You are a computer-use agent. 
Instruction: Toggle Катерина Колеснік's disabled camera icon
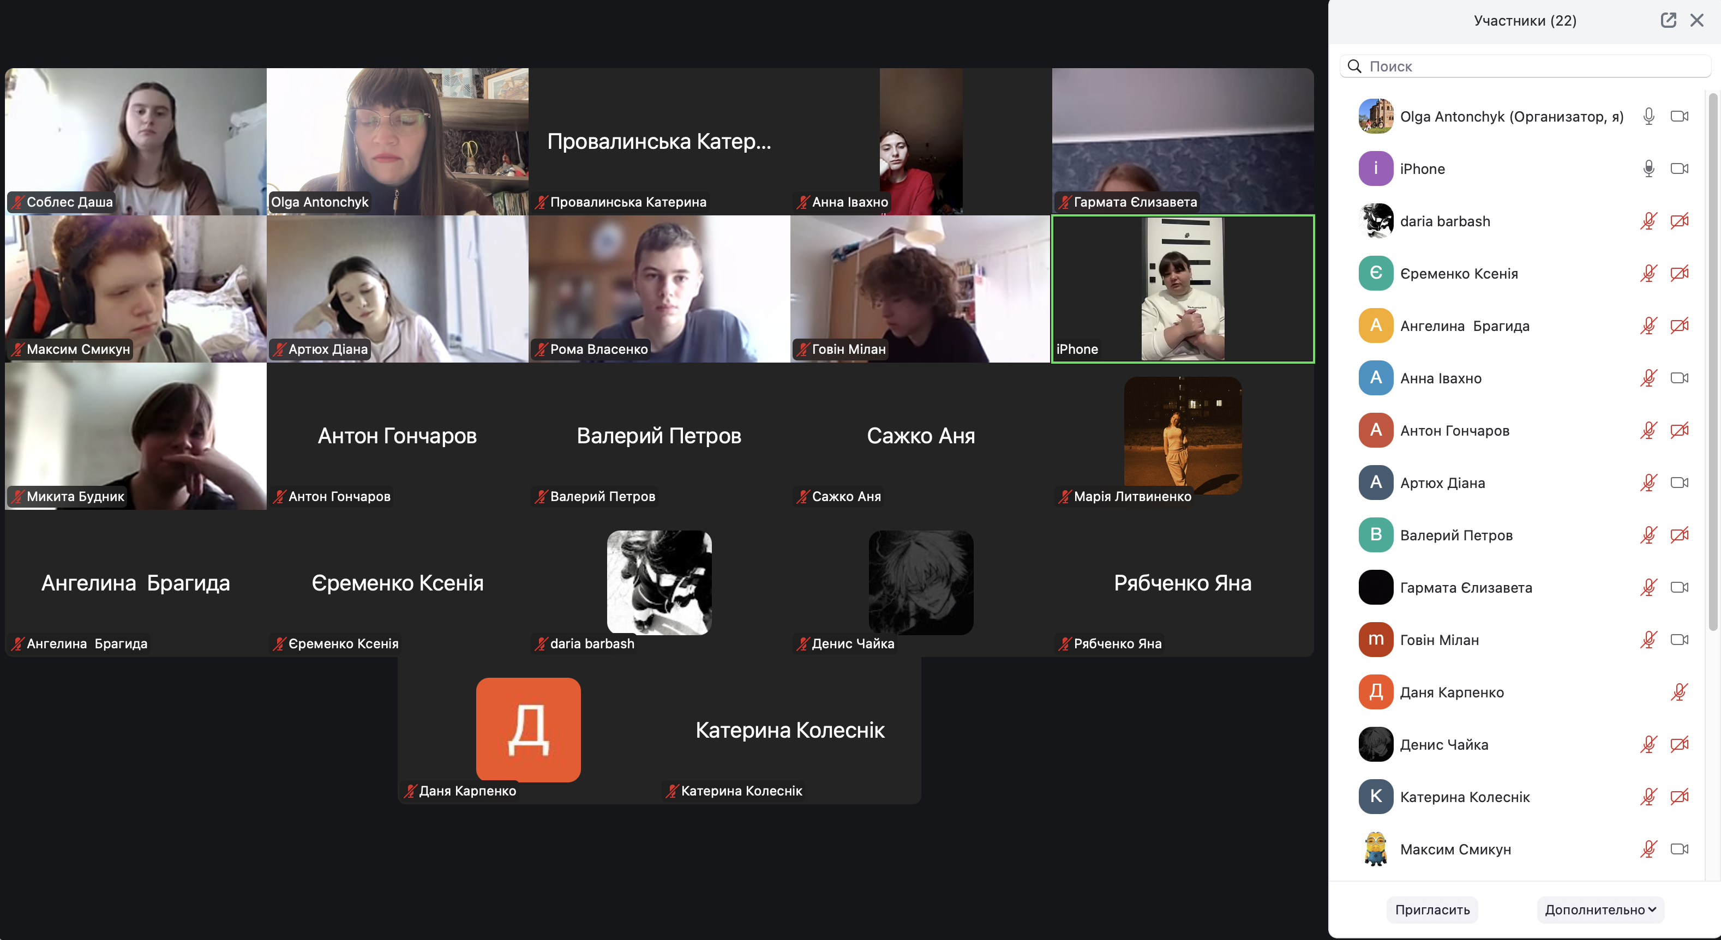click(1679, 797)
